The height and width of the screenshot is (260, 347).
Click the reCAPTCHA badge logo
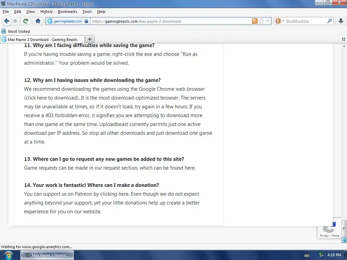(x=329, y=227)
